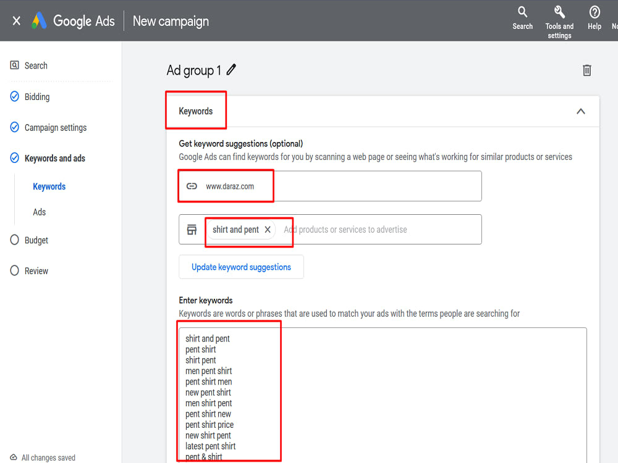Click the Enter keywords text area
Viewport: 618px width, 463px height.
383,395
